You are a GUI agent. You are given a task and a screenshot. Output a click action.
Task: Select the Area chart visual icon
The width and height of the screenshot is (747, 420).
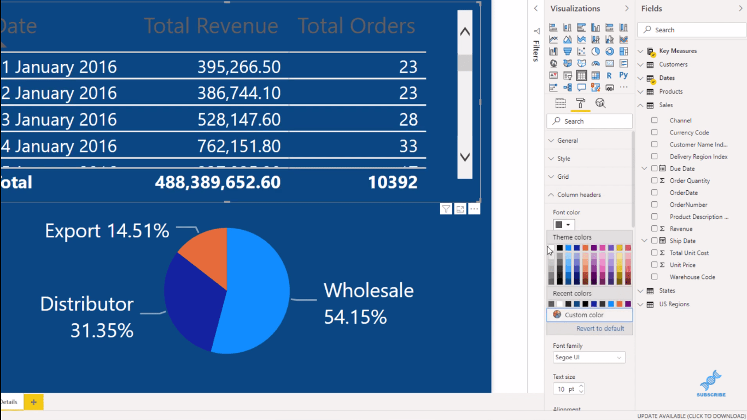[x=568, y=39]
